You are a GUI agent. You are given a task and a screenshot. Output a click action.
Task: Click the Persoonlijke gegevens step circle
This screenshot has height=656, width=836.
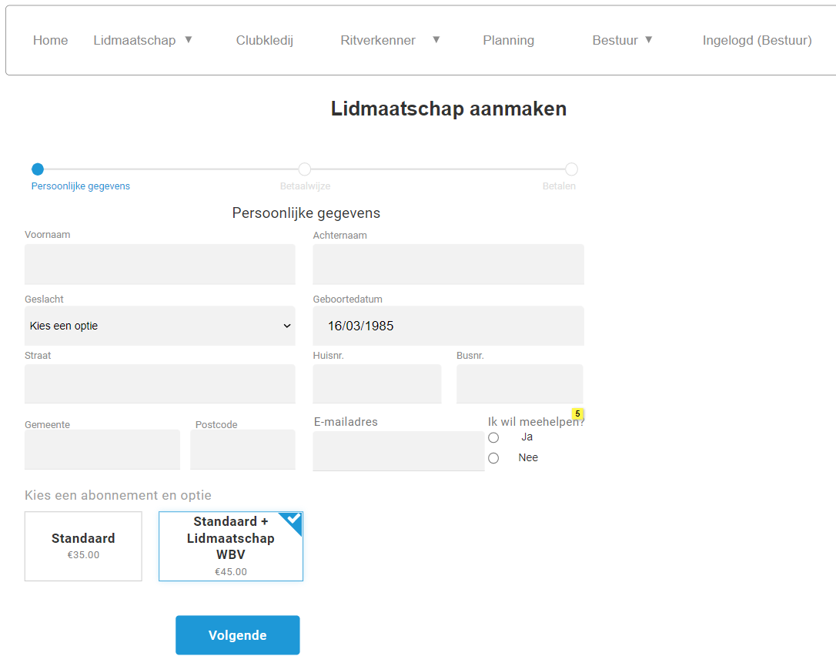click(38, 169)
